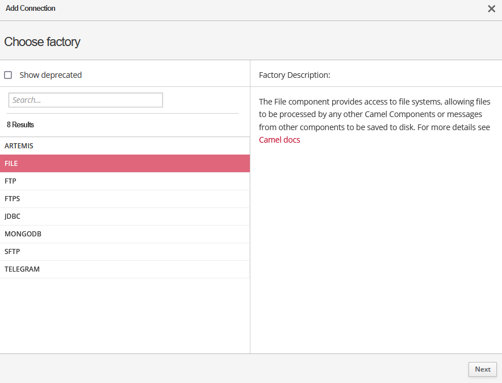Deselect the highlighted FILE entry

tap(11, 163)
